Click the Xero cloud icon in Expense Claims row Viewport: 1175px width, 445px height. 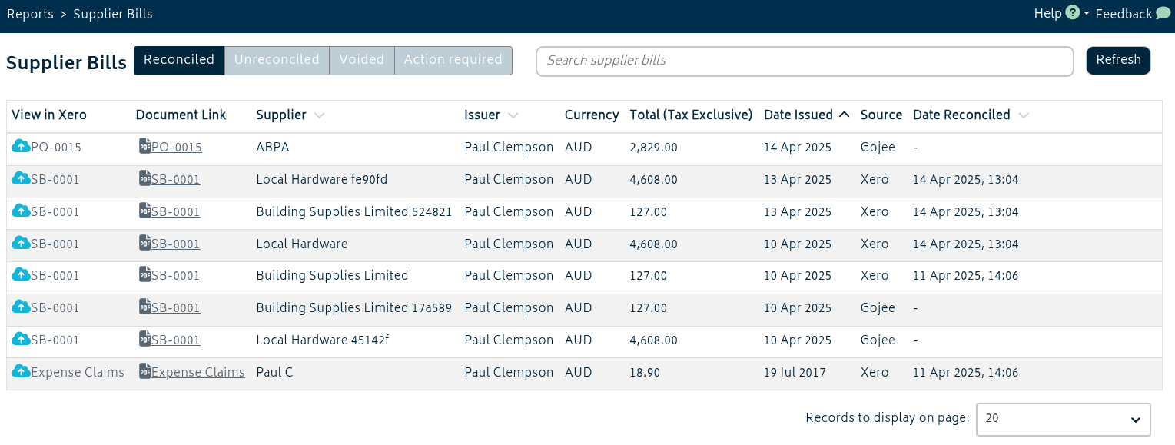point(21,372)
